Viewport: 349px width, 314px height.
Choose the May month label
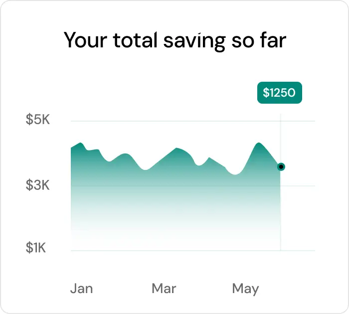[245, 289]
